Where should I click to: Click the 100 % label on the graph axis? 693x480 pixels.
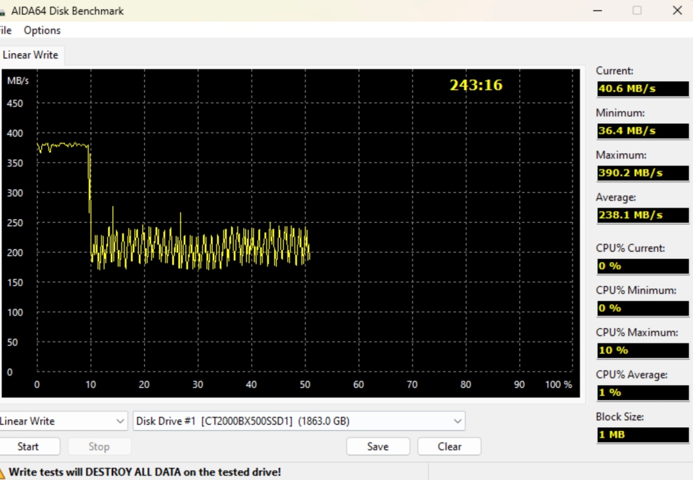[x=559, y=384]
